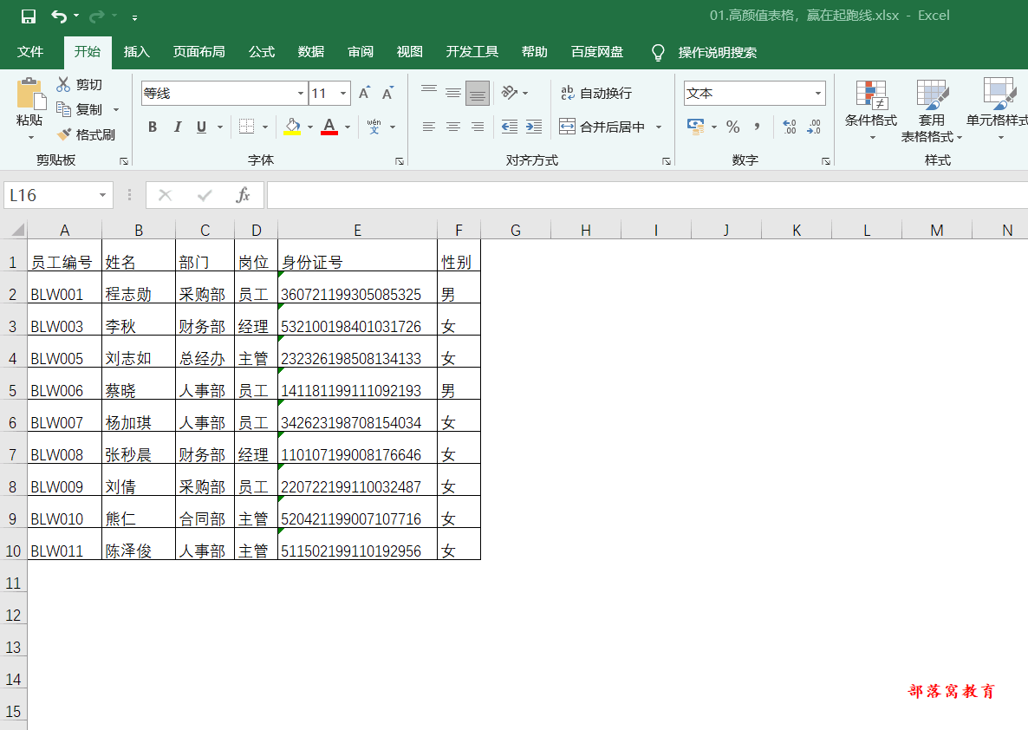Cut selection with 剪切

pos(80,85)
